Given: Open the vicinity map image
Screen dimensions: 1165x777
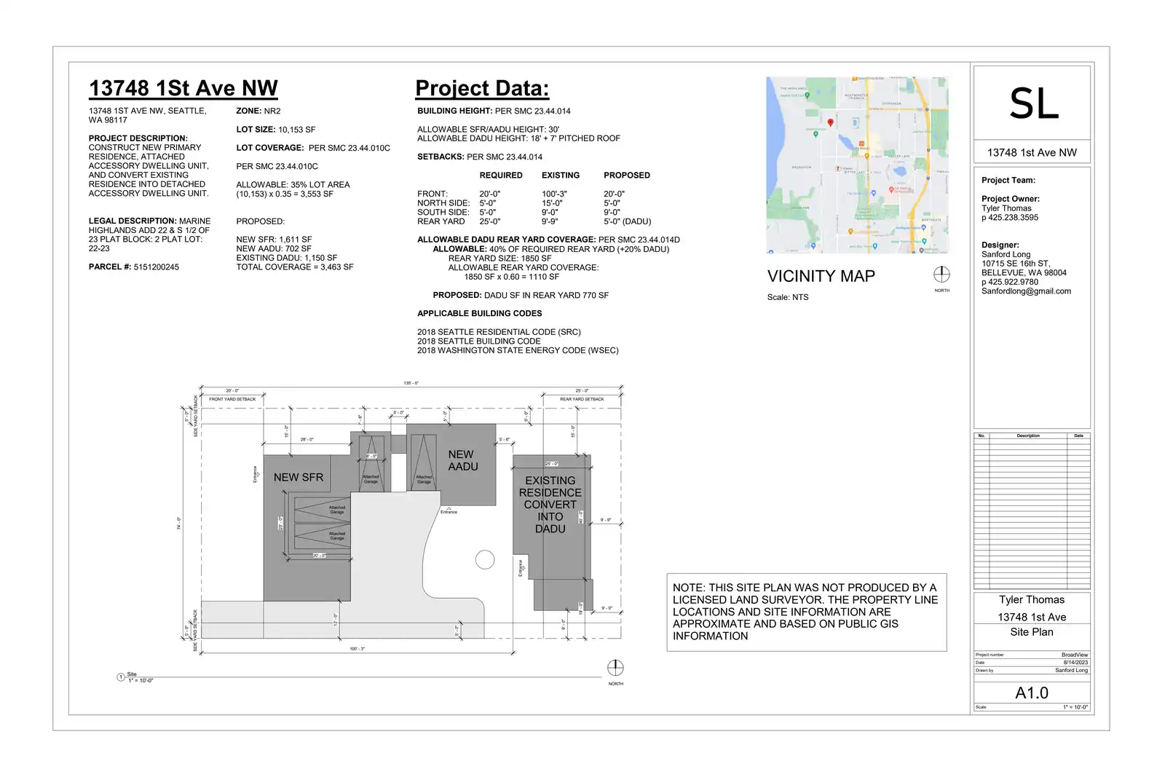Looking at the screenshot, I should (x=857, y=165).
